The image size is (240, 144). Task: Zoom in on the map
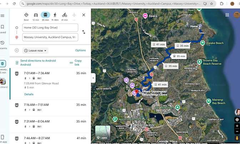(x=237, y=126)
